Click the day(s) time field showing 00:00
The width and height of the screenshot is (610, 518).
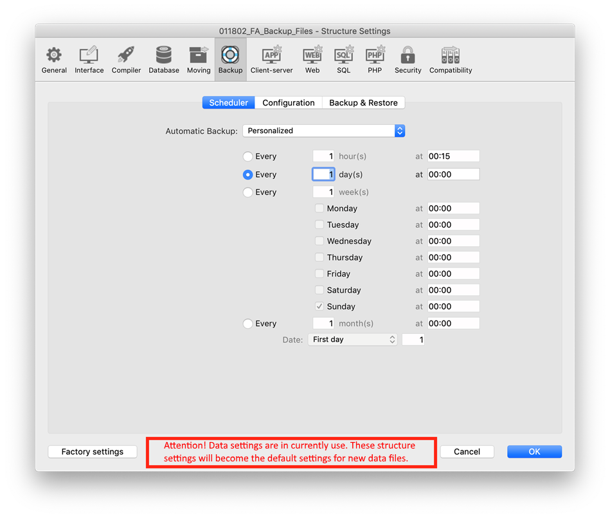453,174
